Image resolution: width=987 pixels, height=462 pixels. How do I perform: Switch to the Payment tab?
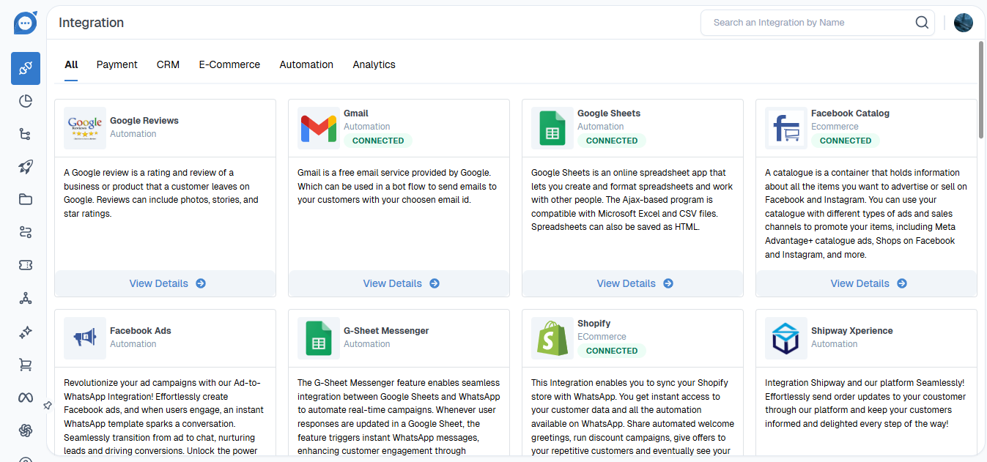pyautogui.click(x=117, y=64)
